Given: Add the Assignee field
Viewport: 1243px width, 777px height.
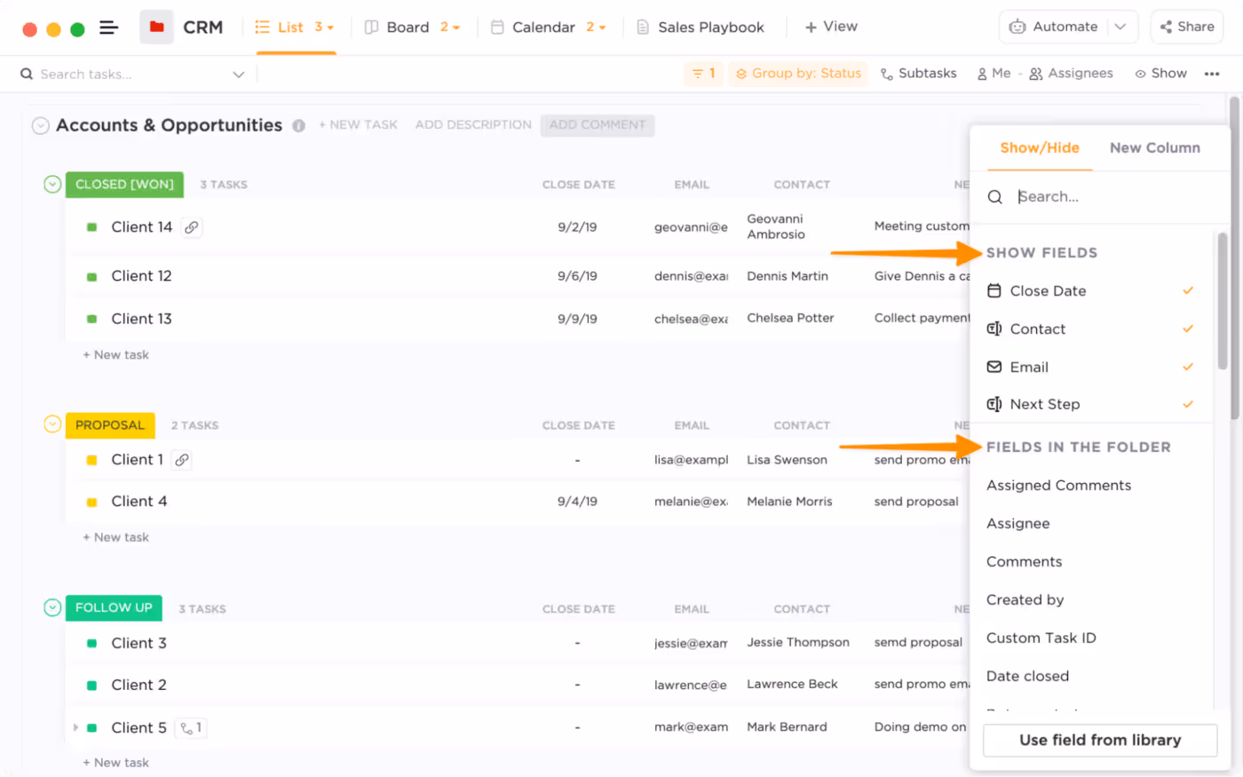Looking at the screenshot, I should pyautogui.click(x=1017, y=524).
